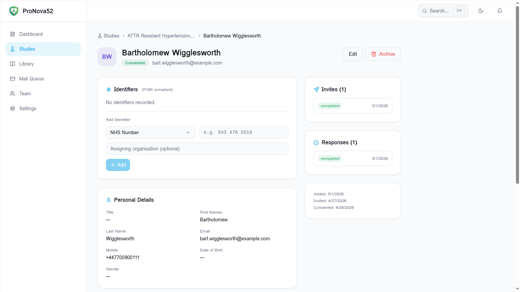Image resolution: width=520 pixels, height=292 pixels.
Task: Click the Wigglesworth last name value
Action: (x=120, y=239)
